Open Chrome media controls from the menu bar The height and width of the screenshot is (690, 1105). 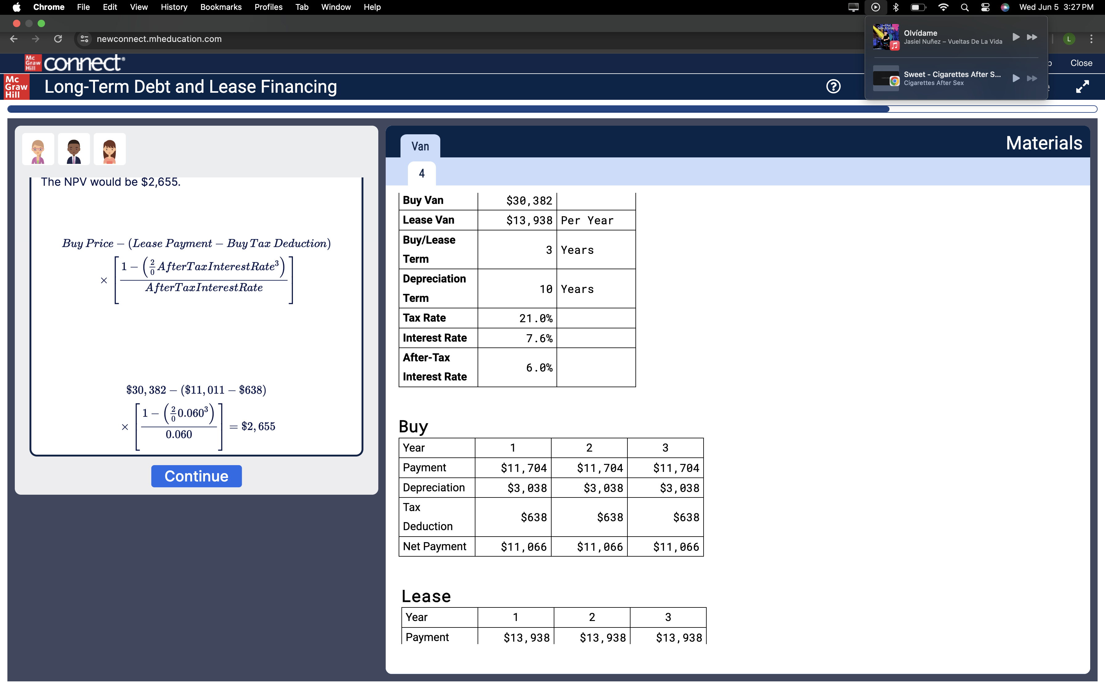tap(875, 7)
